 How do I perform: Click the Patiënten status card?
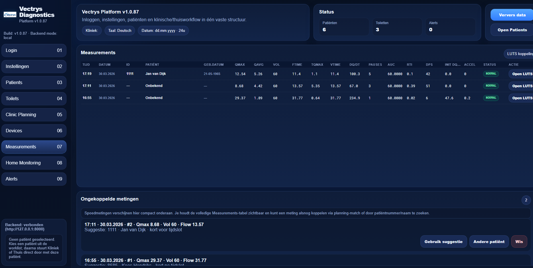344,27
